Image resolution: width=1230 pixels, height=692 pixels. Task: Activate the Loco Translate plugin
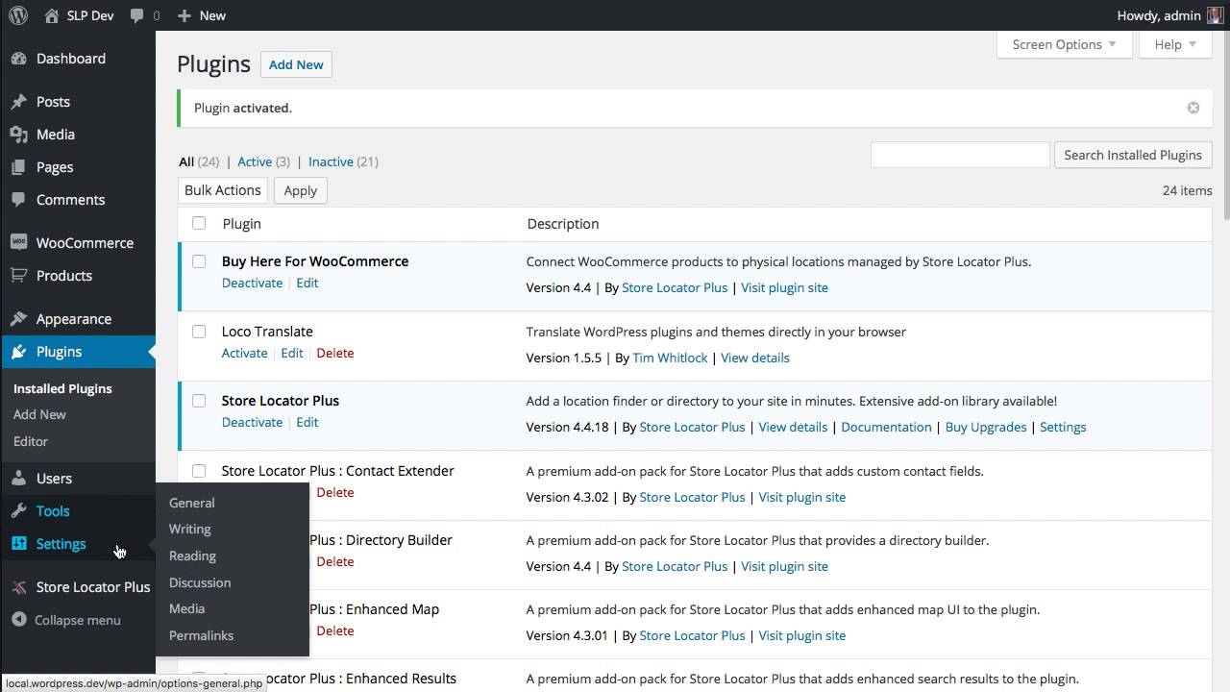(245, 353)
